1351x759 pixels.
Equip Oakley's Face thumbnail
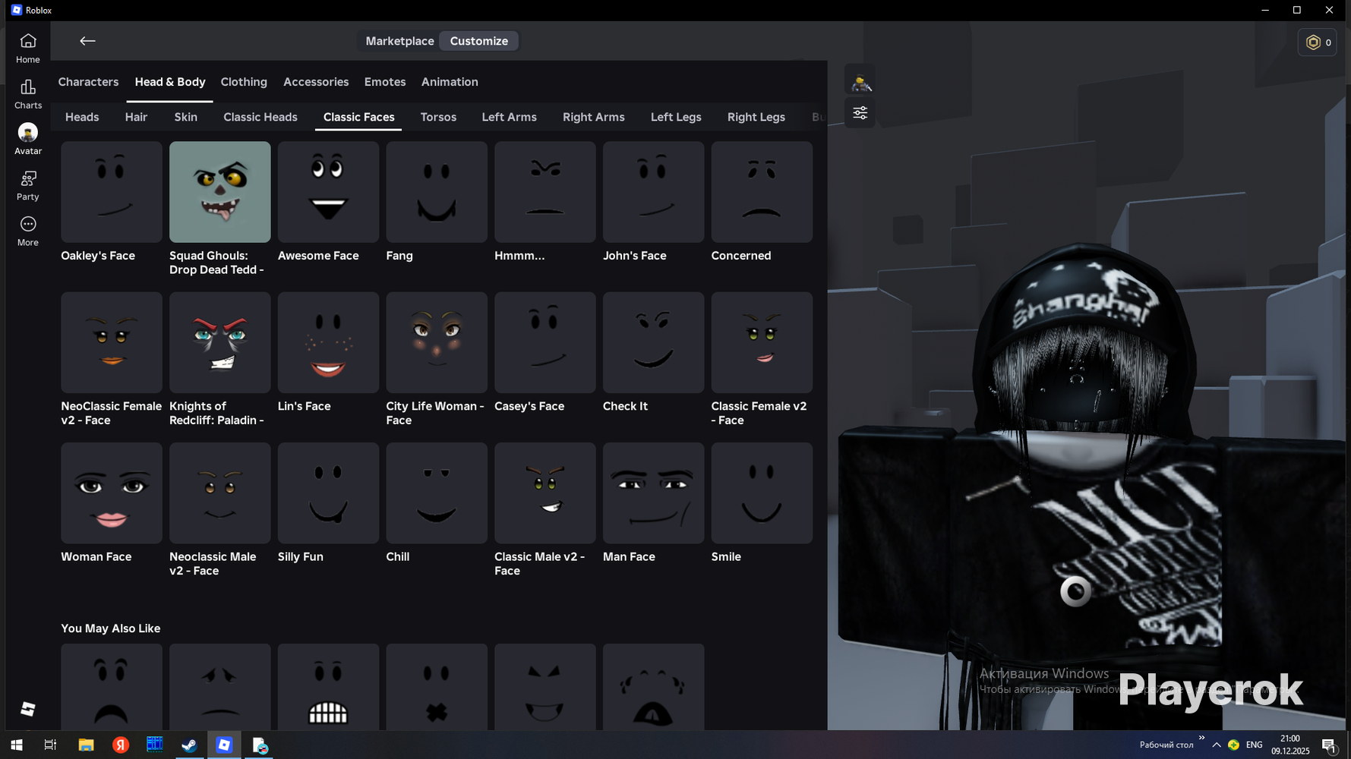(x=112, y=192)
